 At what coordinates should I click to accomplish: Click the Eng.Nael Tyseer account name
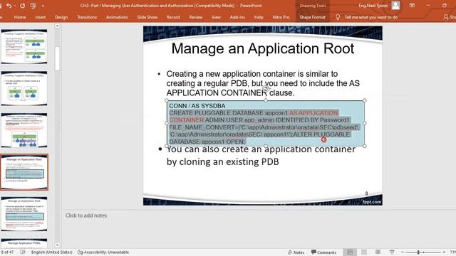point(373,6)
